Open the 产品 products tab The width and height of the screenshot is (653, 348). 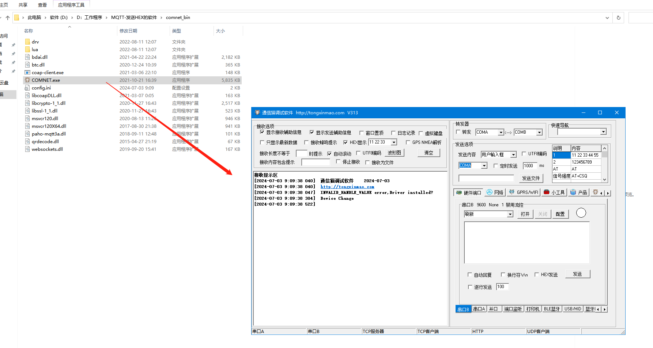click(x=579, y=192)
